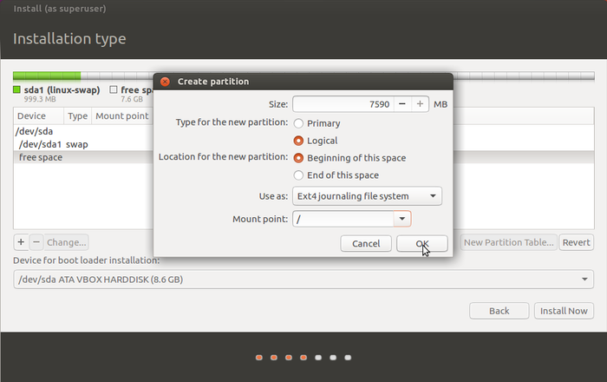The width and height of the screenshot is (607, 382).
Task: Click the Type column header
Action: point(77,115)
